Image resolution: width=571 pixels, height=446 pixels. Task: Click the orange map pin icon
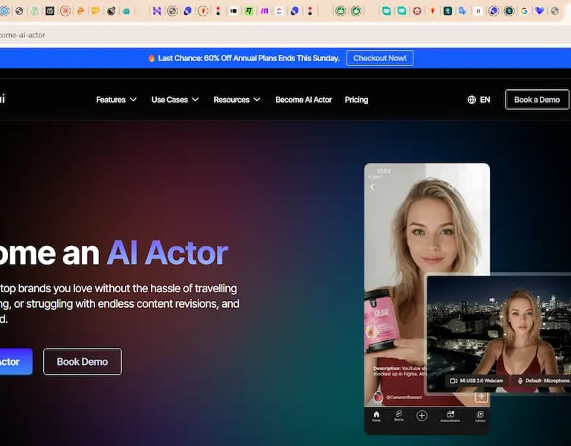(433, 11)
